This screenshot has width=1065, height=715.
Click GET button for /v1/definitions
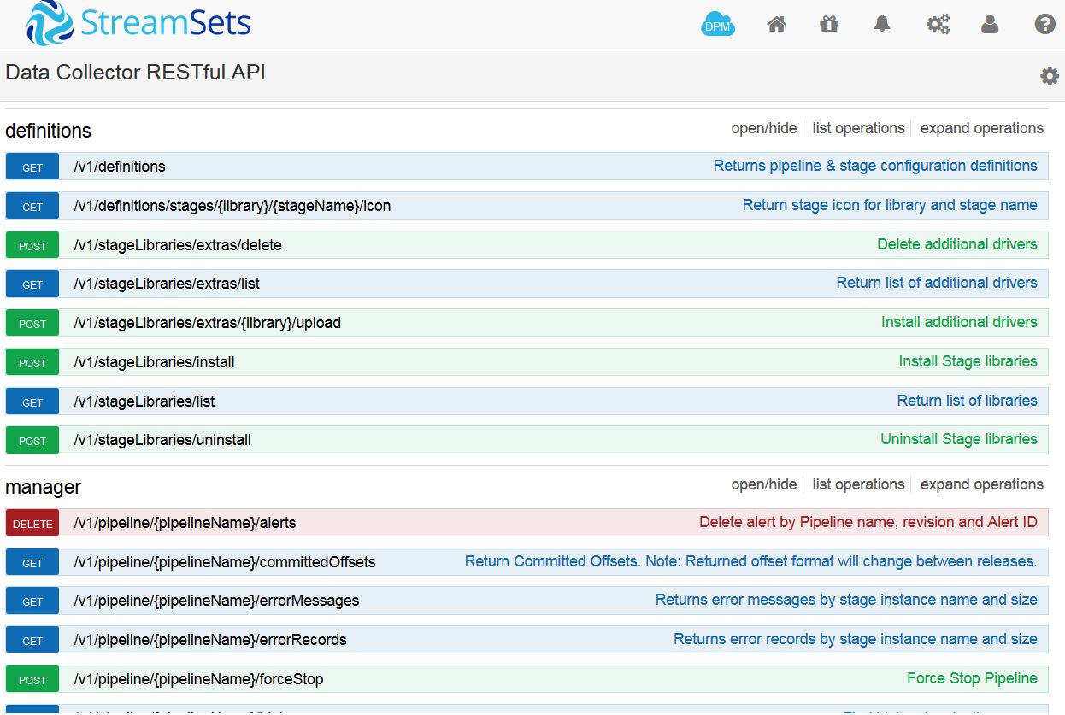[32, 167]
